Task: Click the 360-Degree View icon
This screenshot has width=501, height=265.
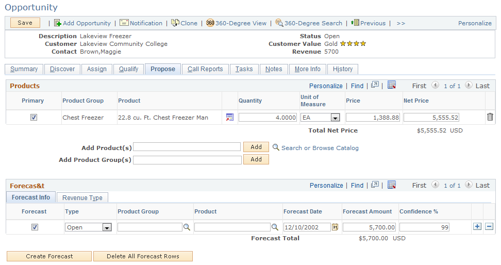Action: pos(210,23)
